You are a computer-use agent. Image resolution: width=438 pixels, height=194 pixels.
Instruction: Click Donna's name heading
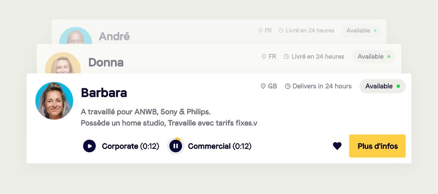pyautogui.click(x=106, y=63)
